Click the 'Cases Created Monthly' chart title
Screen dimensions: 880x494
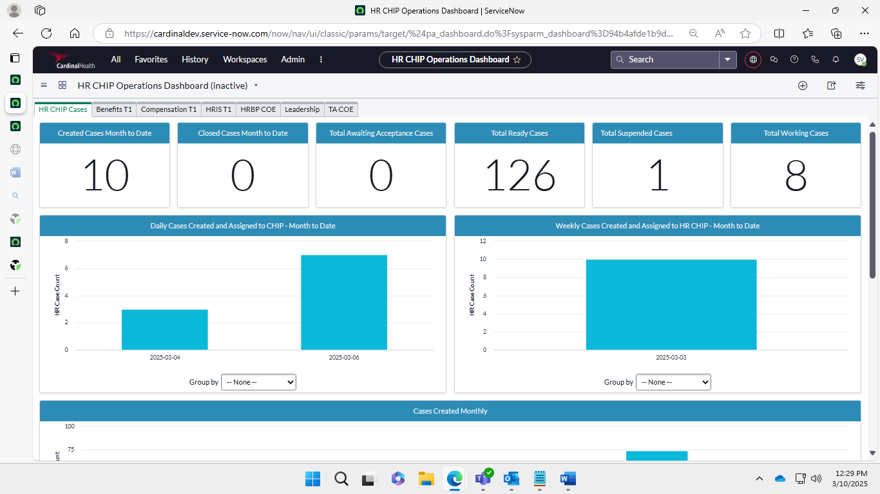click(450, 411)
